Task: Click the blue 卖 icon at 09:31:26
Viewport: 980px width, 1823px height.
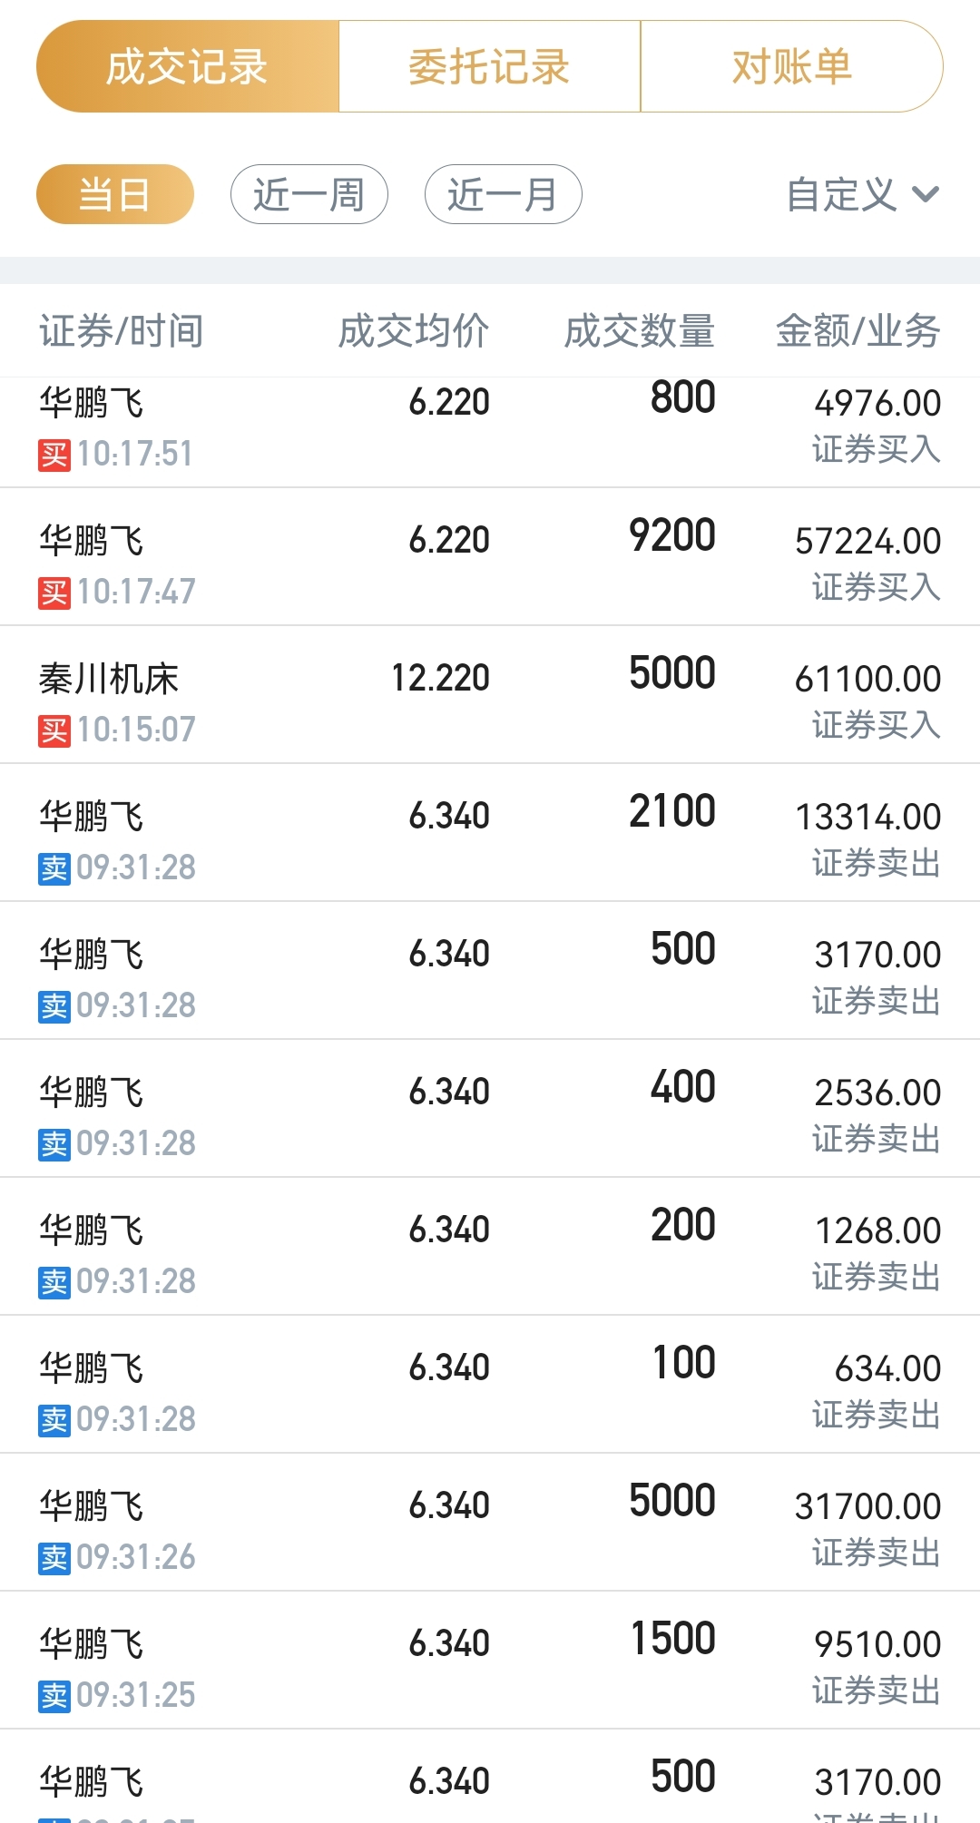Action: point(54,1558)
